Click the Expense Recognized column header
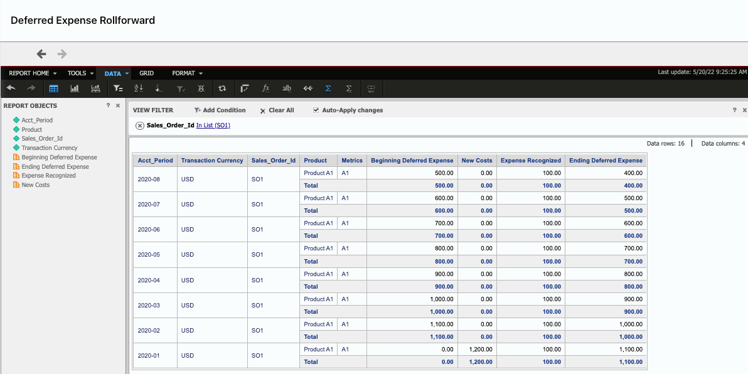The image size is (748, 374). coord(531,160)
